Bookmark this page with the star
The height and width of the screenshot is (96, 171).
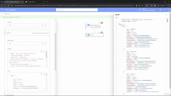pyautogui.click(x=142, y=6)
